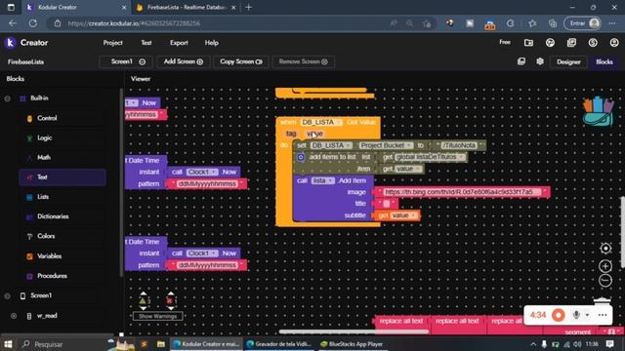Click the Show Warnings button
This screenshot has height=351, width=625.
157,316
